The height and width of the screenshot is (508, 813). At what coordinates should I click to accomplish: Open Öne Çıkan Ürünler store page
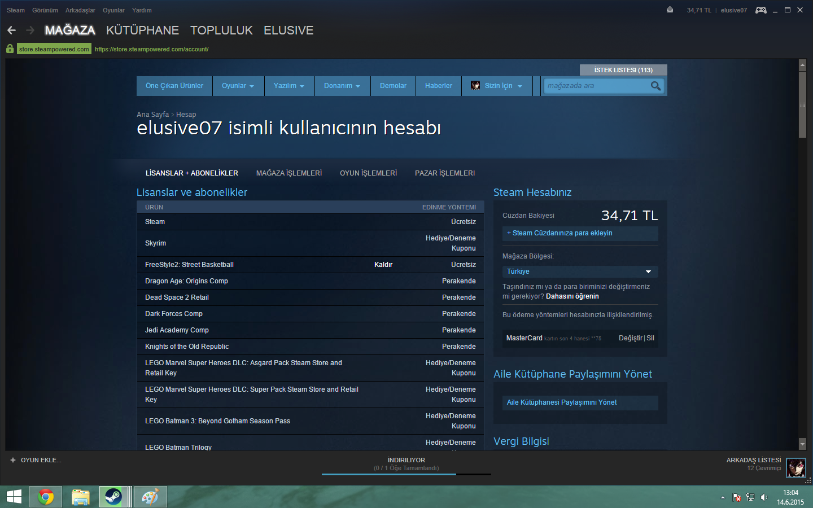pyautogui.click(x=174, y=86)
